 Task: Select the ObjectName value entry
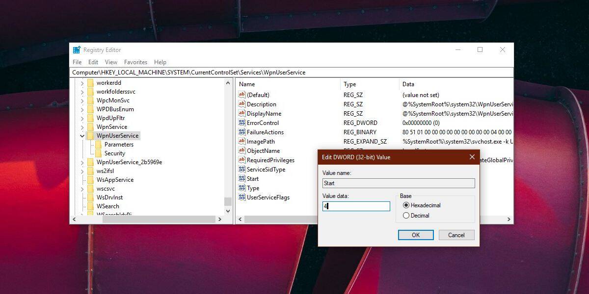(x=263, y=151)
